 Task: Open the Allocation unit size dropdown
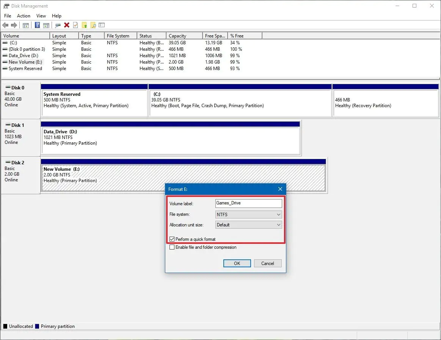tap(248, 225)
